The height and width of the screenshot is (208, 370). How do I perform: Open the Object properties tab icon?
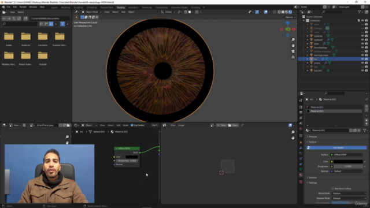tap(301, 143)
